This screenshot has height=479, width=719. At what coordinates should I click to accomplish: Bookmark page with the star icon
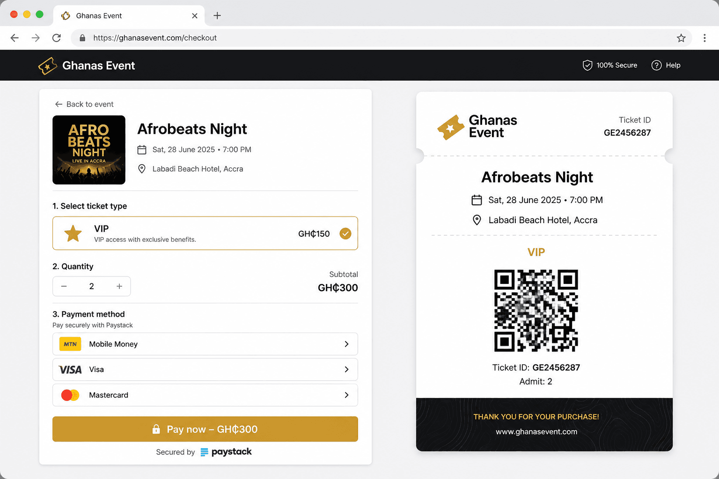tap(681, 38)
